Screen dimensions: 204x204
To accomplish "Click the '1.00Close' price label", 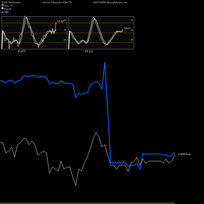I will pyautogui.click(x=184, y=154).
